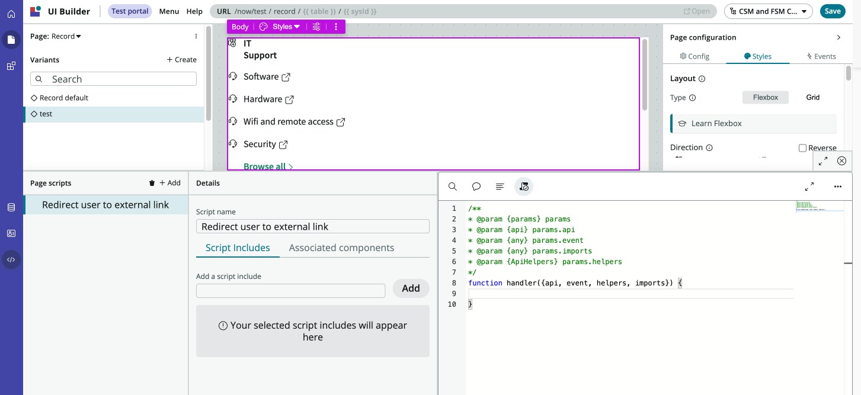
Task: Click the format code lines icon
Action: click(x=500, y=187)
